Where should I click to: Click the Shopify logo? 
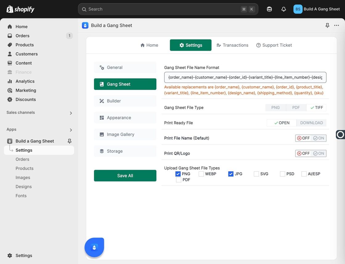pos(20,9)
